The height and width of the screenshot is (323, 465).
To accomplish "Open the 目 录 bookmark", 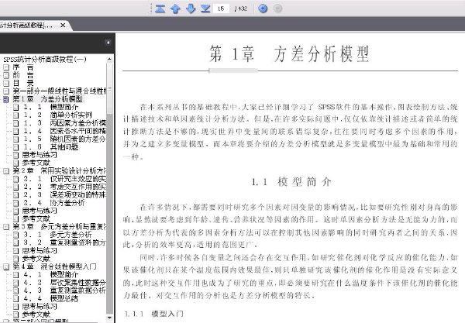I will point(23,84).
